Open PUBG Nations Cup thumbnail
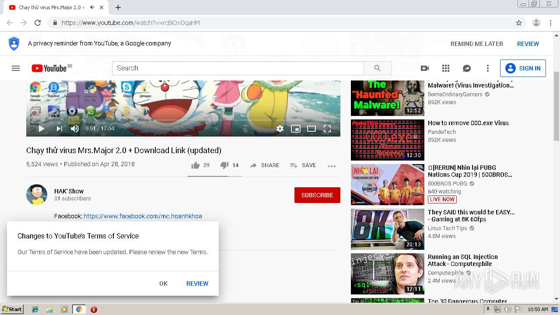This screenshot has height=315, width=560. (x=388, y=185)
